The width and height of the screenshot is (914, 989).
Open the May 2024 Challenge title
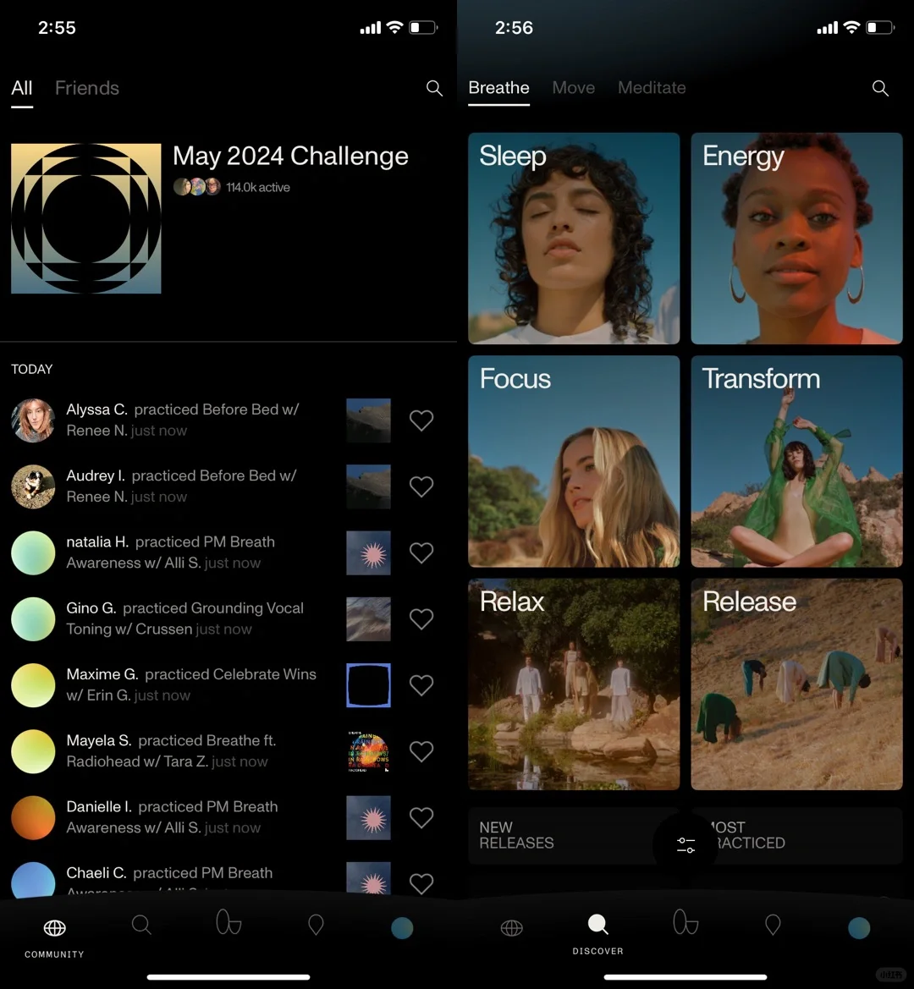[x=291, y=157]
